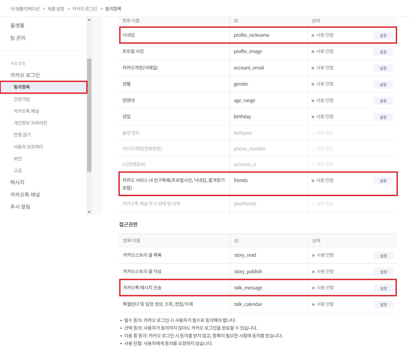Open top-level 카카오톡 채널 sidebar menu

pos(25,195)
